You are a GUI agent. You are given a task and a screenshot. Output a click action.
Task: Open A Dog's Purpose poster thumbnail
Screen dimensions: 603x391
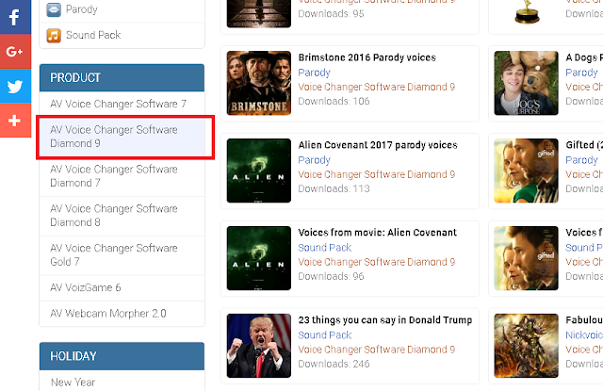[526, 83]
